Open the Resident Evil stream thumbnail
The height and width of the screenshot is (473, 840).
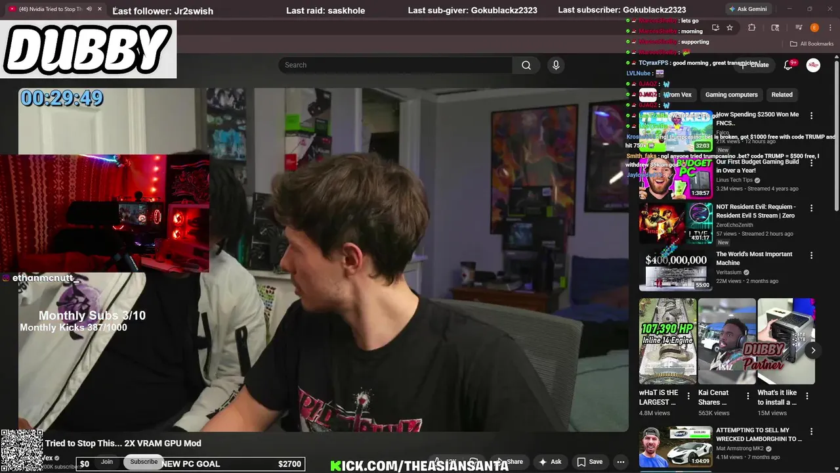(676, 223)
